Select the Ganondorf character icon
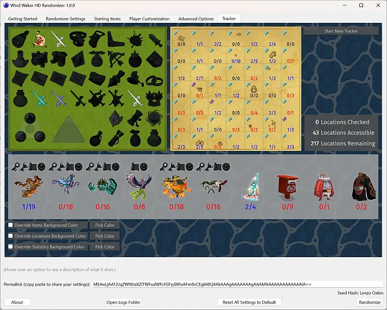387x310 pixels. click(x=364, y=187)
